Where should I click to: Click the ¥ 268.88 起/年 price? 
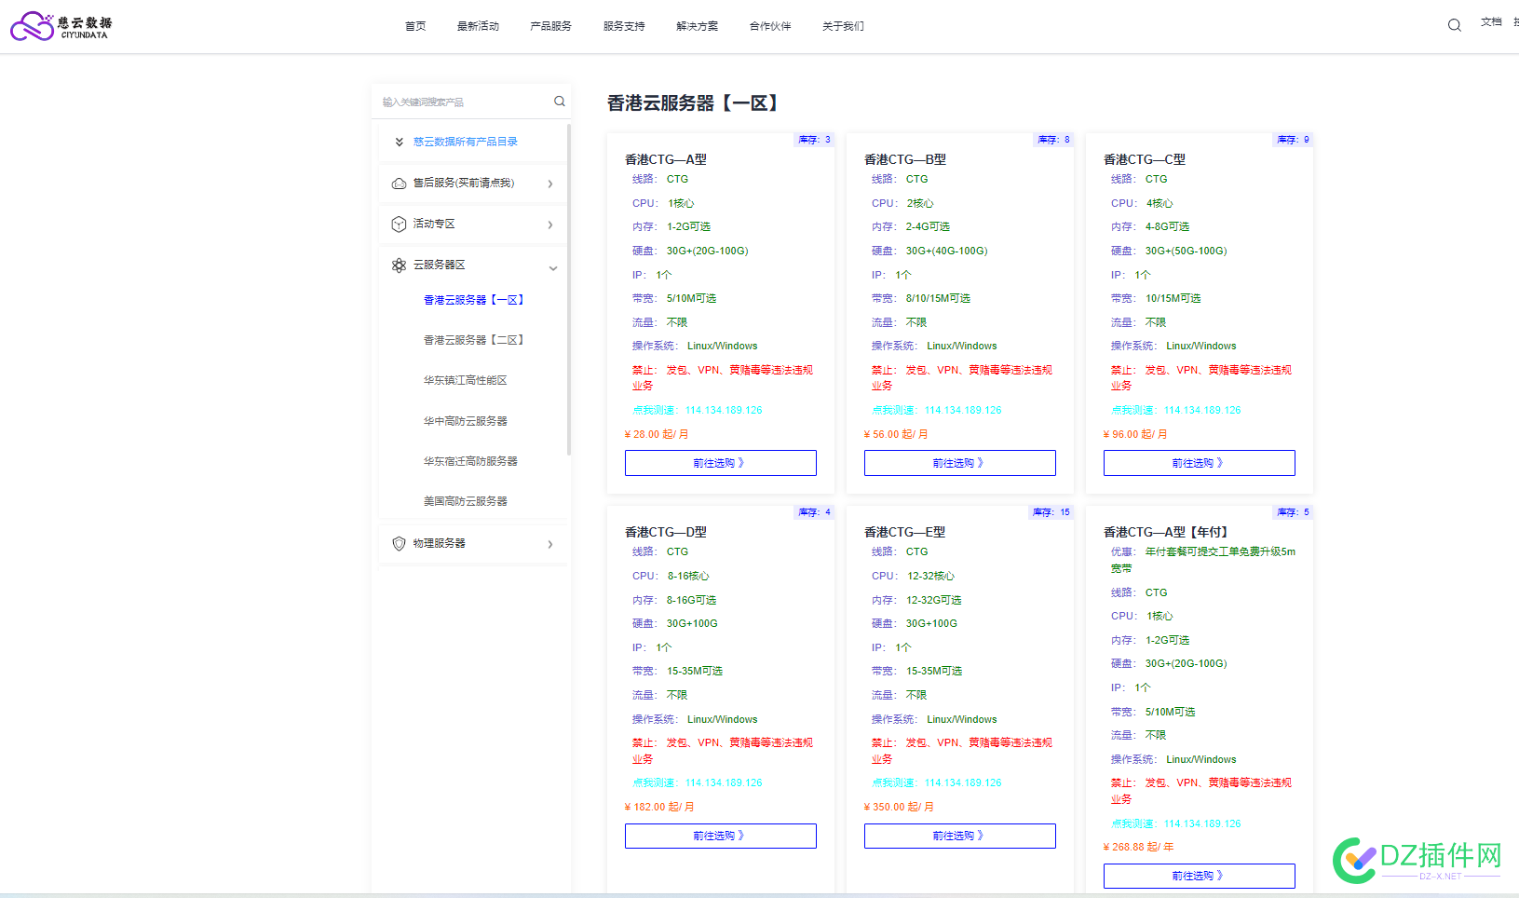[x=1138, y=847]
